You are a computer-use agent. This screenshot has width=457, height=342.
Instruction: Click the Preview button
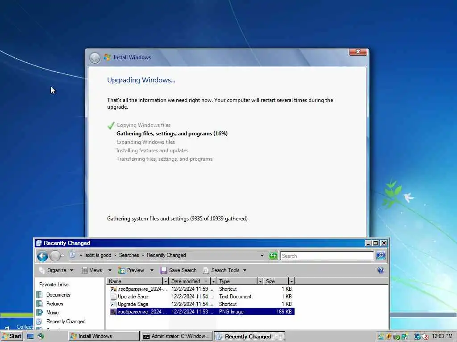(131, 270)
